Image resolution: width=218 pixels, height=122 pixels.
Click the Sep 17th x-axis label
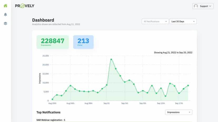pos(179,103)
